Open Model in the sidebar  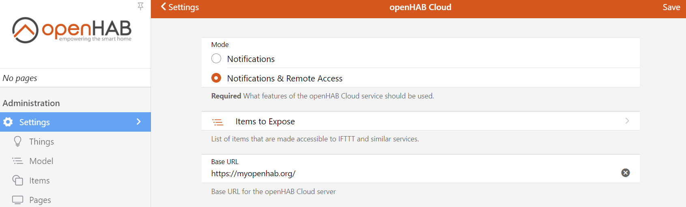41,161
